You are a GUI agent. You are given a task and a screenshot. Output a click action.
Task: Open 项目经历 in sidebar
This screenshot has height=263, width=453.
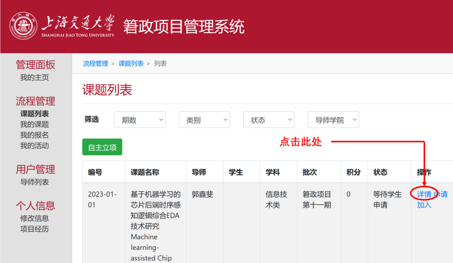coord(34,229)
